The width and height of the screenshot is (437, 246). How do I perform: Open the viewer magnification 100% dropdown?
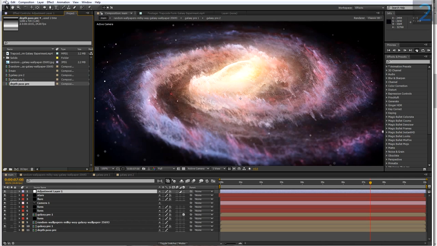pyautogui.click(x=108, y=168)
